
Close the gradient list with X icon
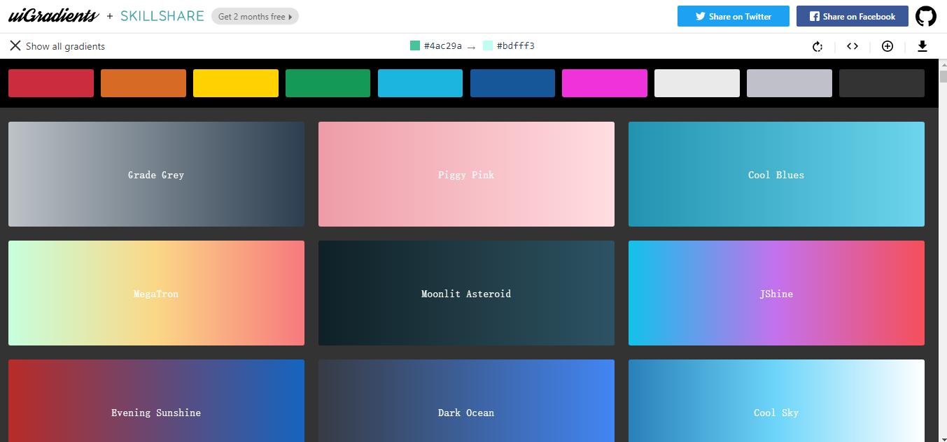coord(15,45)
